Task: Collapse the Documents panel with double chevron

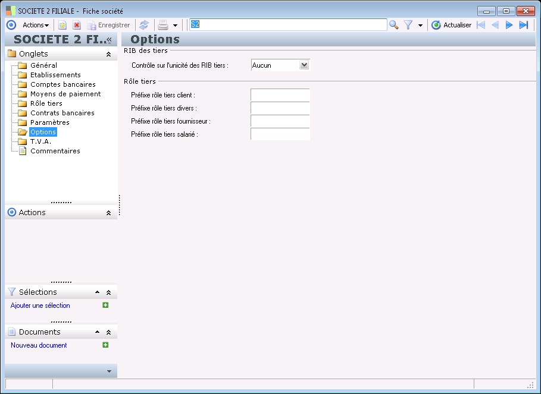Action: [108, 332]
